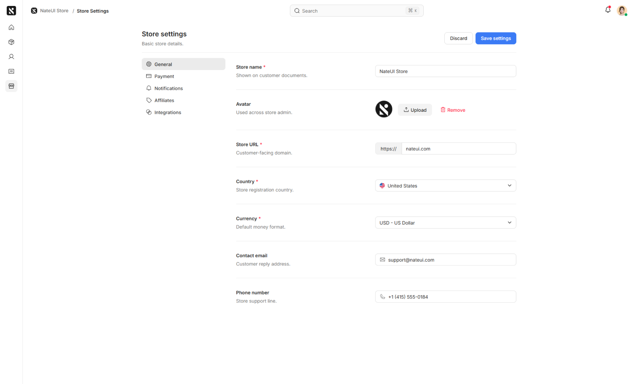This screenshot has height=384, width=629.
Task: Open the Messages icon in sidebar
Action: pos(12,71)
